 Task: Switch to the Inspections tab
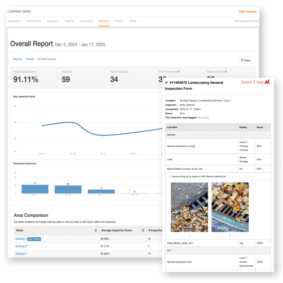coord(34,21)
